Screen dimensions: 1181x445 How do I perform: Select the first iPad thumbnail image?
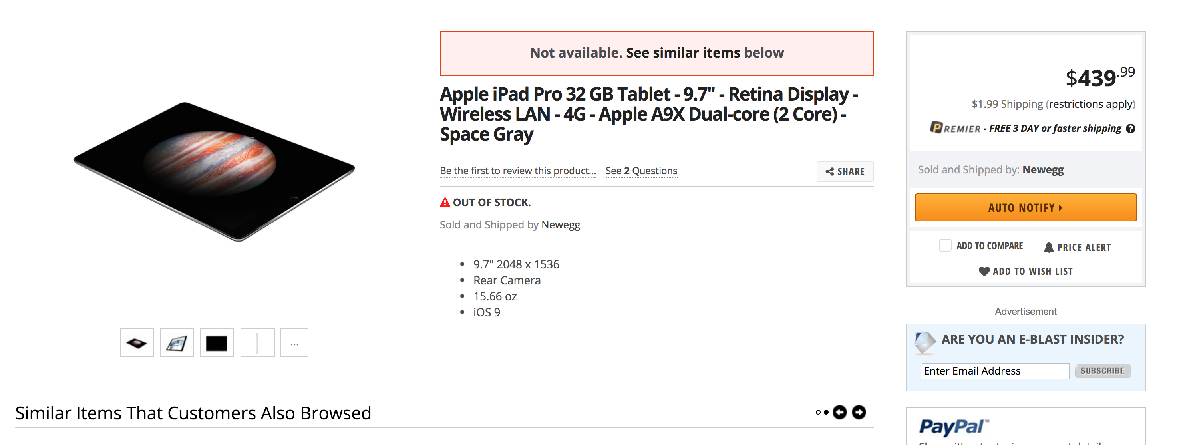[x=137, y=343]
